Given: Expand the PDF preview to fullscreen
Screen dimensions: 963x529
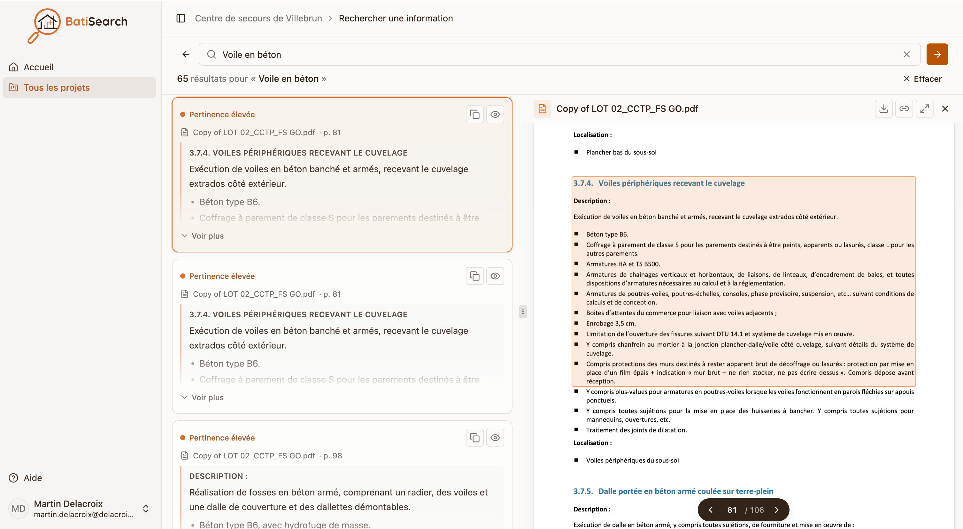Looking at the screenshot, I should [924, 109].
